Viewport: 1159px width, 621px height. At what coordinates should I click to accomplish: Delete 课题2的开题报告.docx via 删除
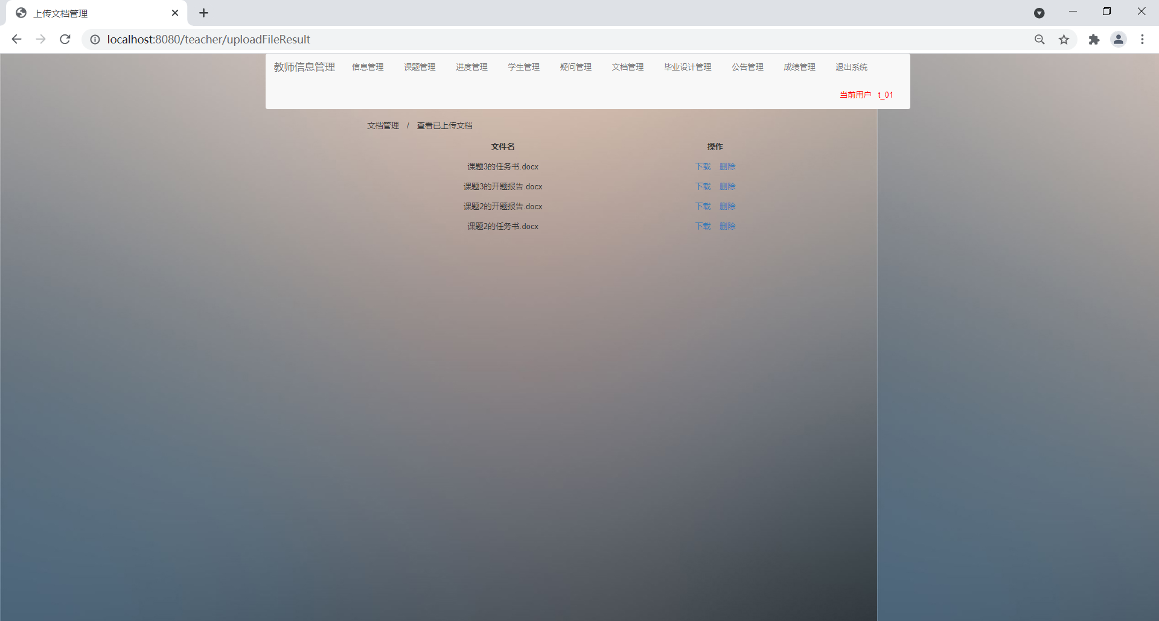[x=727, y=206]
